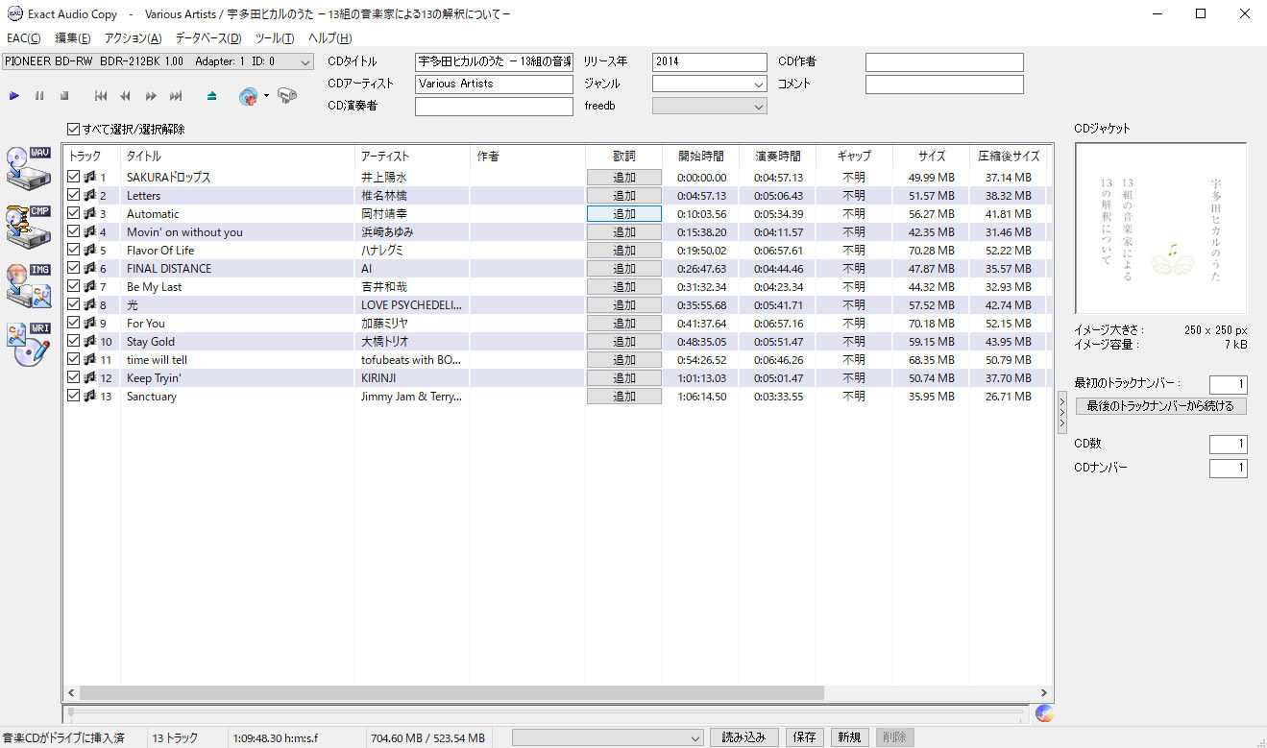The width and height of the screenshot is (1267, 748).
Task: Click the Play button in transport controls
Action: click(x=14, y=96)
